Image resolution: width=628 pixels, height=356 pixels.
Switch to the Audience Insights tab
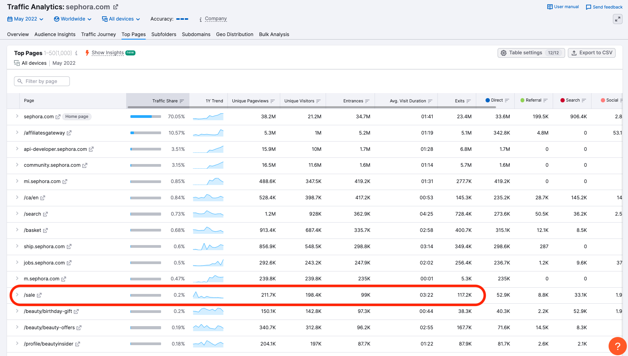(55, 35)
